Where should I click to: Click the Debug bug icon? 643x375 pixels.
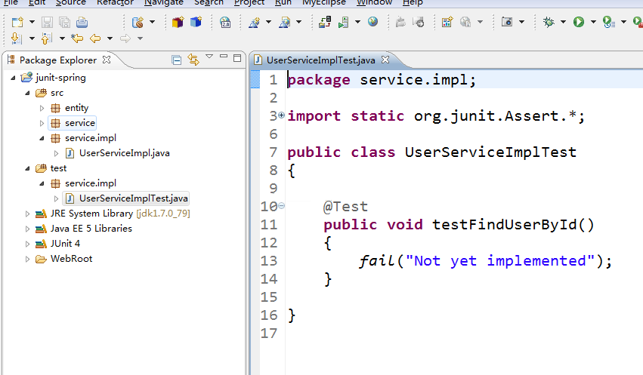click(x=549, y=22)
